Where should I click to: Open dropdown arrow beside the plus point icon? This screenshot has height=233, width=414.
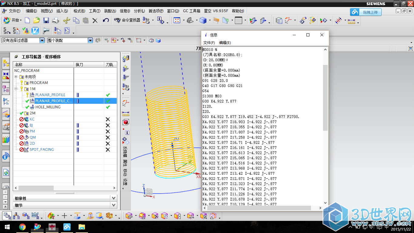(x=71, y=216)
